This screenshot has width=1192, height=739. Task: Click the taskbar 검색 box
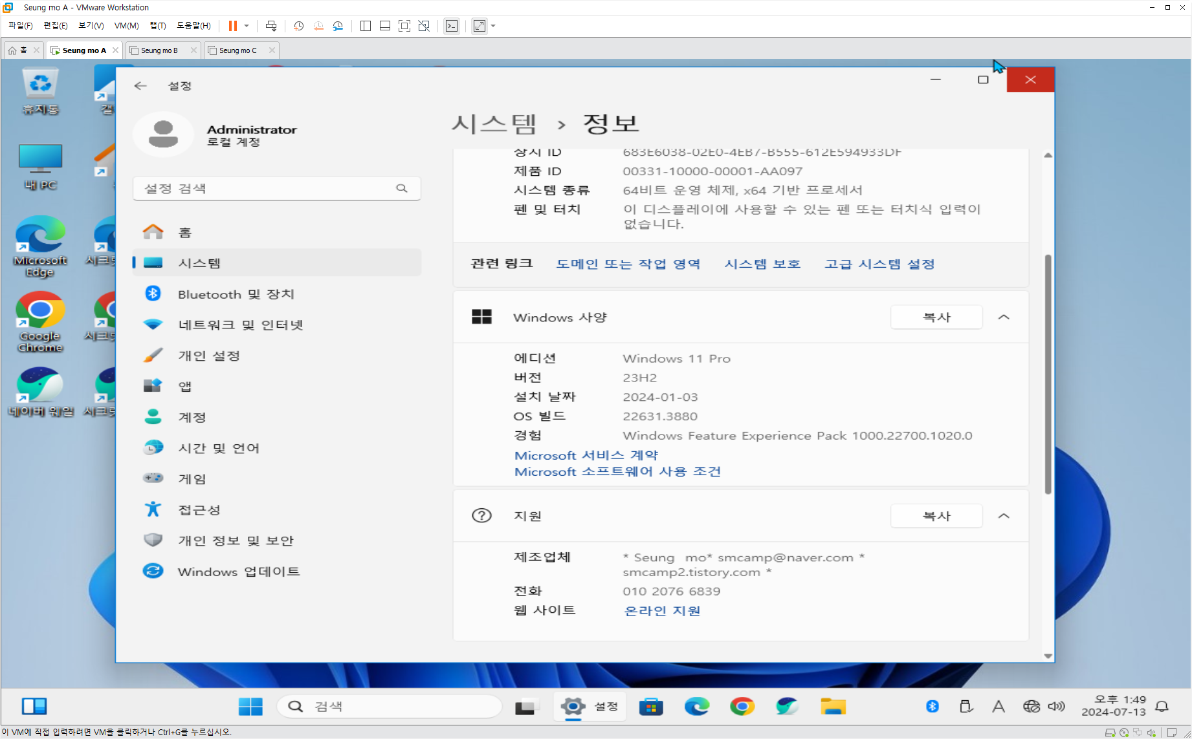(390, 707)
